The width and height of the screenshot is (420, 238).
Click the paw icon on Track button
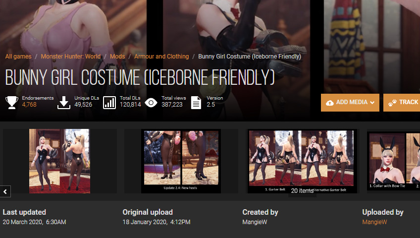pyautogui.click(x=392, y=103)
